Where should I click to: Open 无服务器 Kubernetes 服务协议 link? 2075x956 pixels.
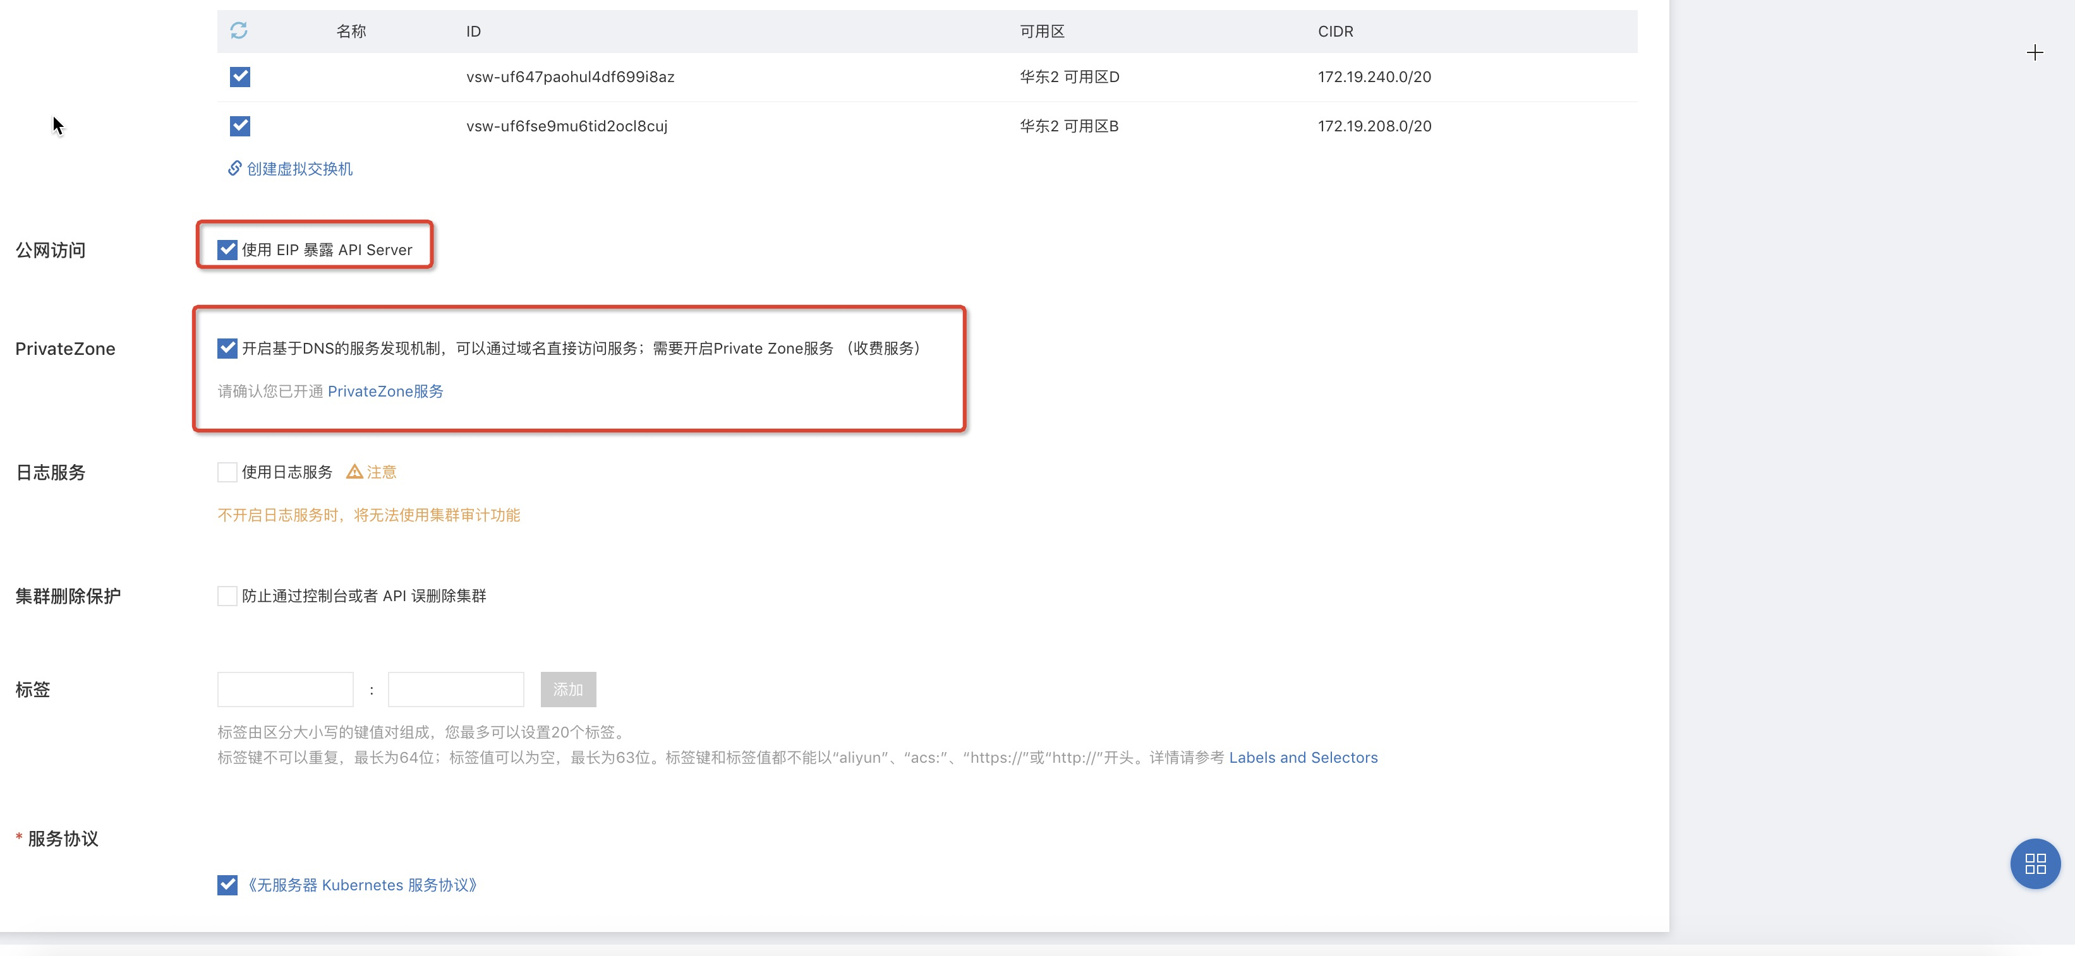363,885
